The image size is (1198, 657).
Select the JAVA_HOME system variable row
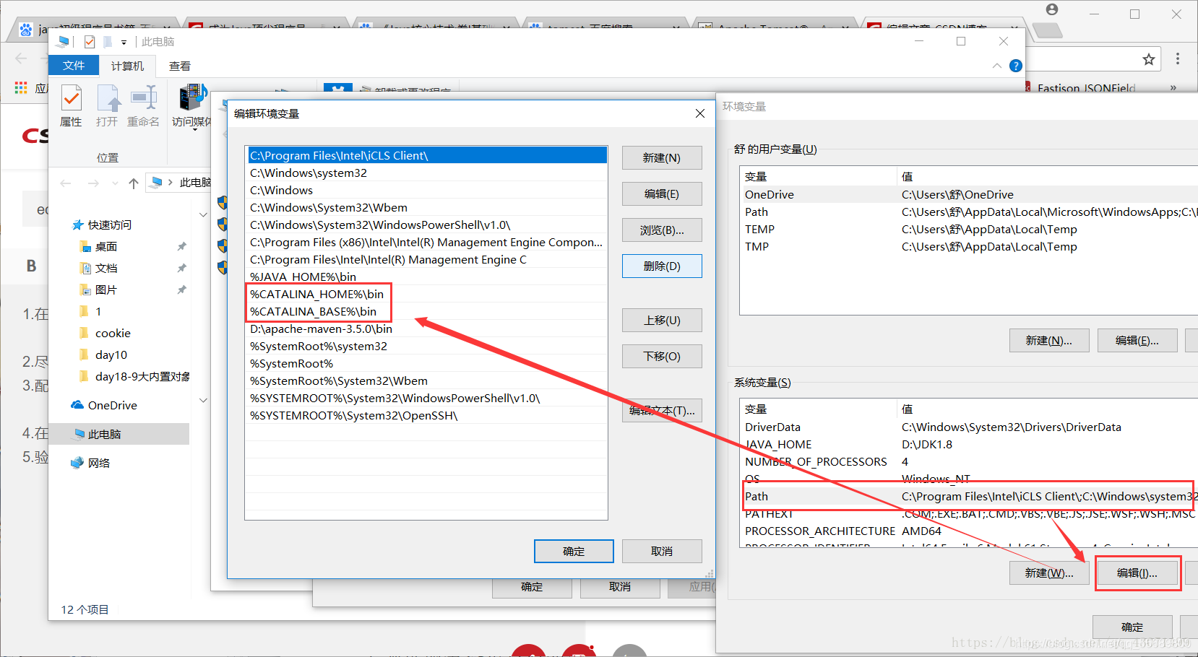click(x=970, y=444)
